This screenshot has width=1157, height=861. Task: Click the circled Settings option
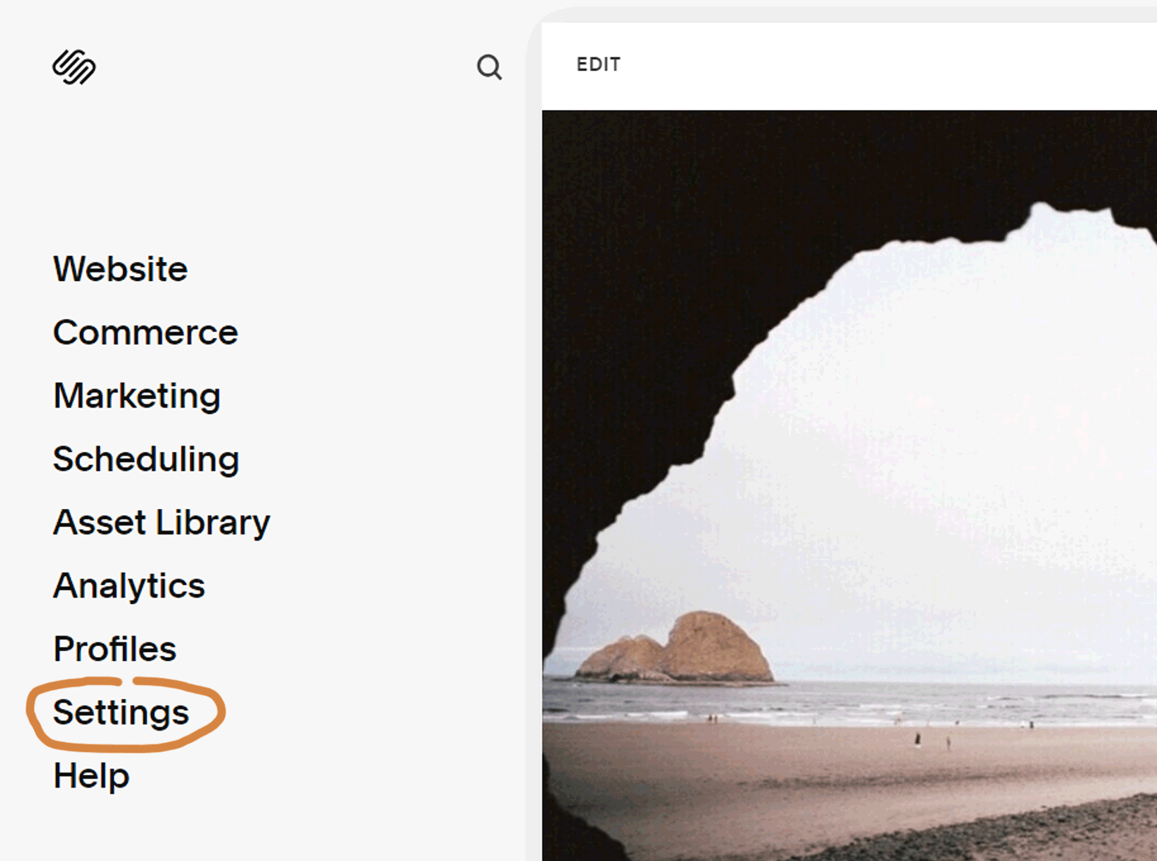121,712
